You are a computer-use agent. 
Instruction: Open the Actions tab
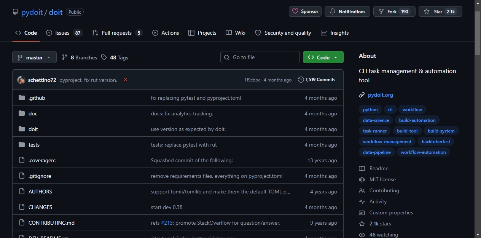[166, 33]
